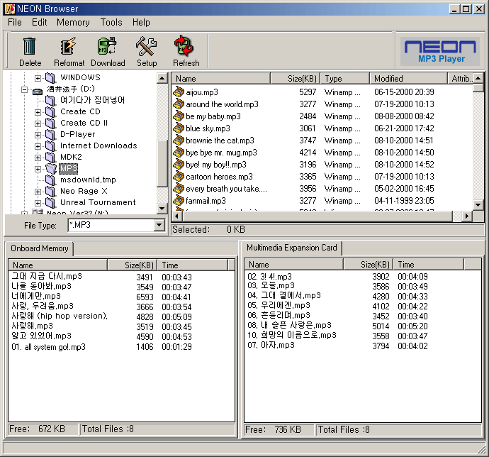The width and height of the screenshot is (489, 457).
Task: Sort file list by Modified column
Action: (x=388, y=79)
